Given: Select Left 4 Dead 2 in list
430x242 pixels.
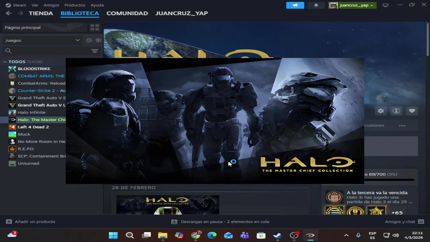Looking at the screenshot, I should coord(33,127).
